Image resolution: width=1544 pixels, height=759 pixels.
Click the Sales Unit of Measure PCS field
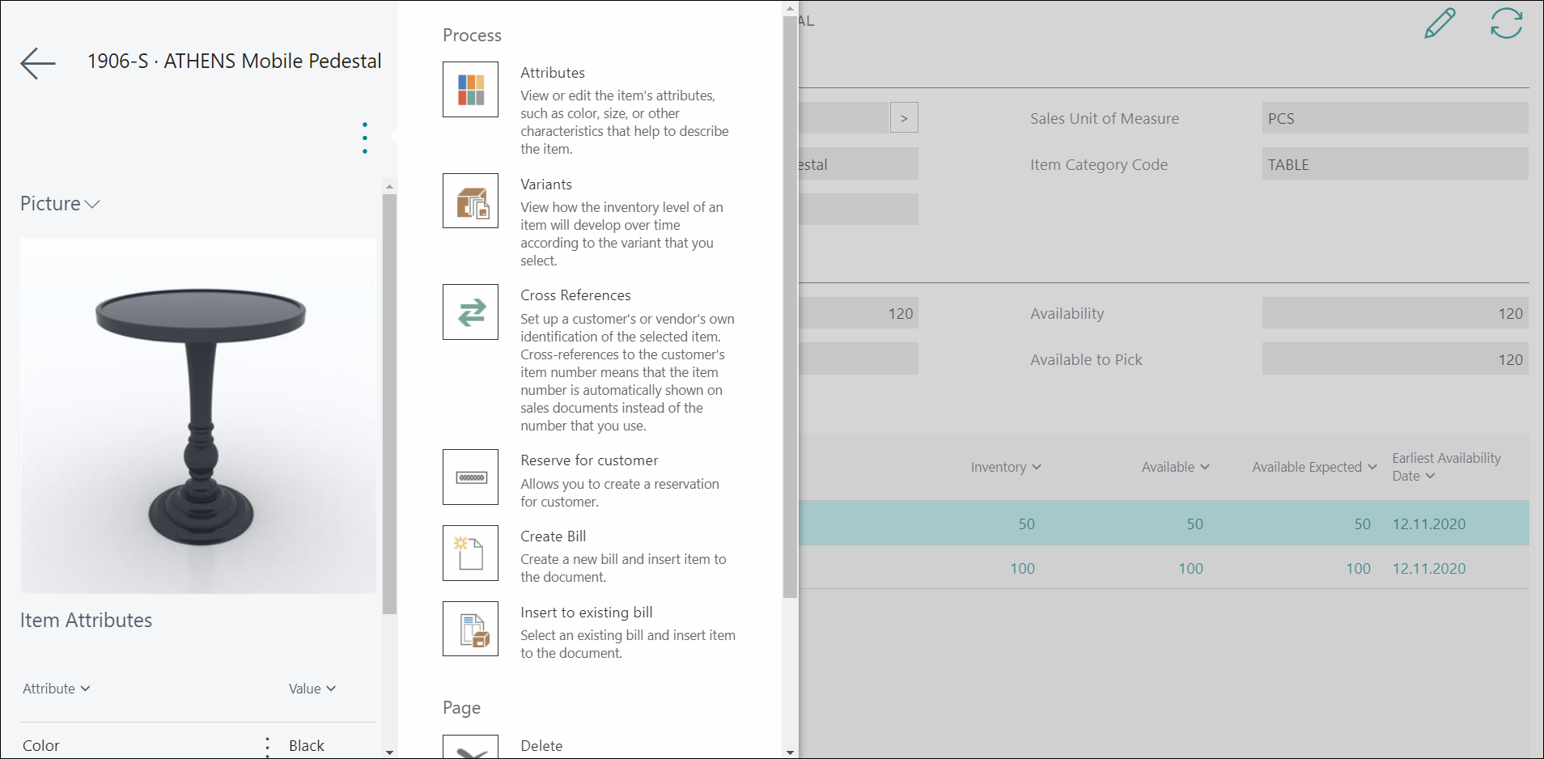pos(1395,118)
